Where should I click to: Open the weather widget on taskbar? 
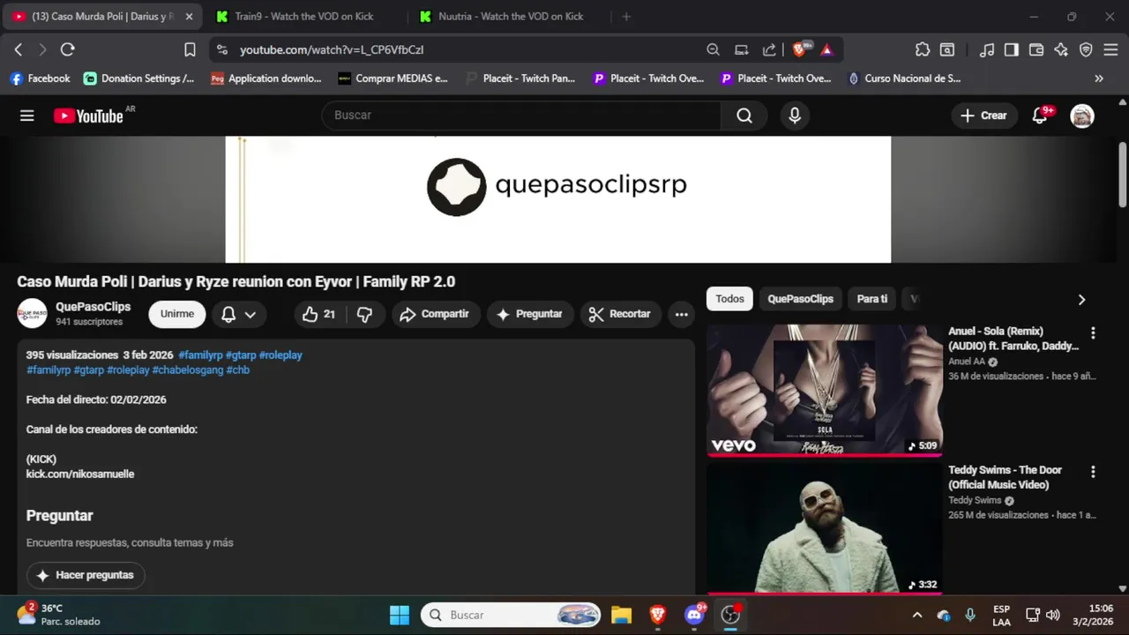pyautogui.click(x=58, y=615)
